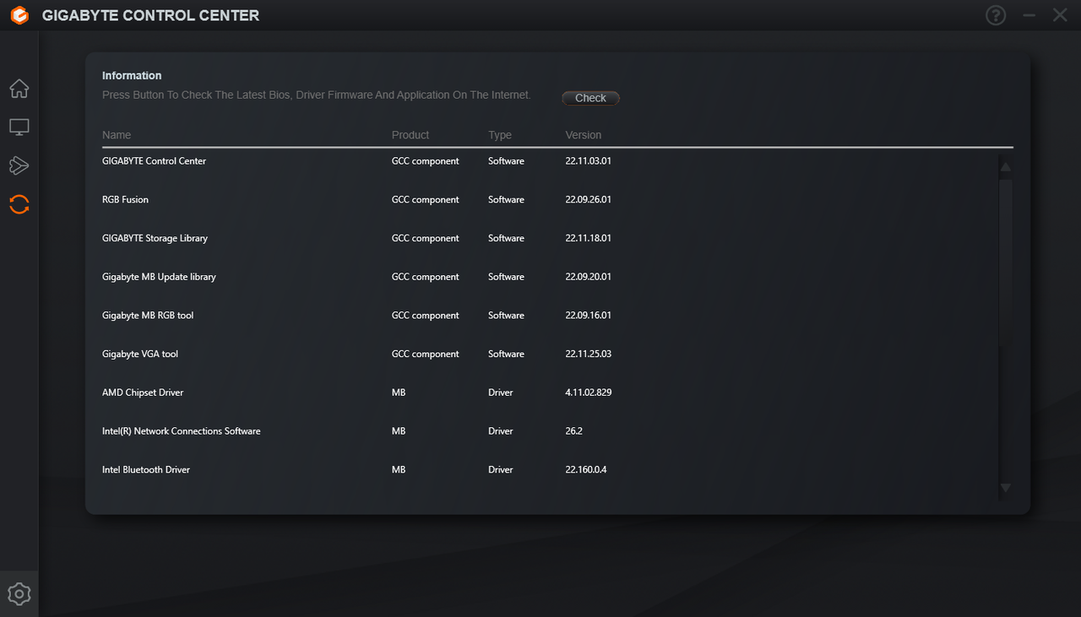The width and height of the screenshot is (1081, 617).
Task: Click the scroll down arrow of list
Action: pos(1005,488)
